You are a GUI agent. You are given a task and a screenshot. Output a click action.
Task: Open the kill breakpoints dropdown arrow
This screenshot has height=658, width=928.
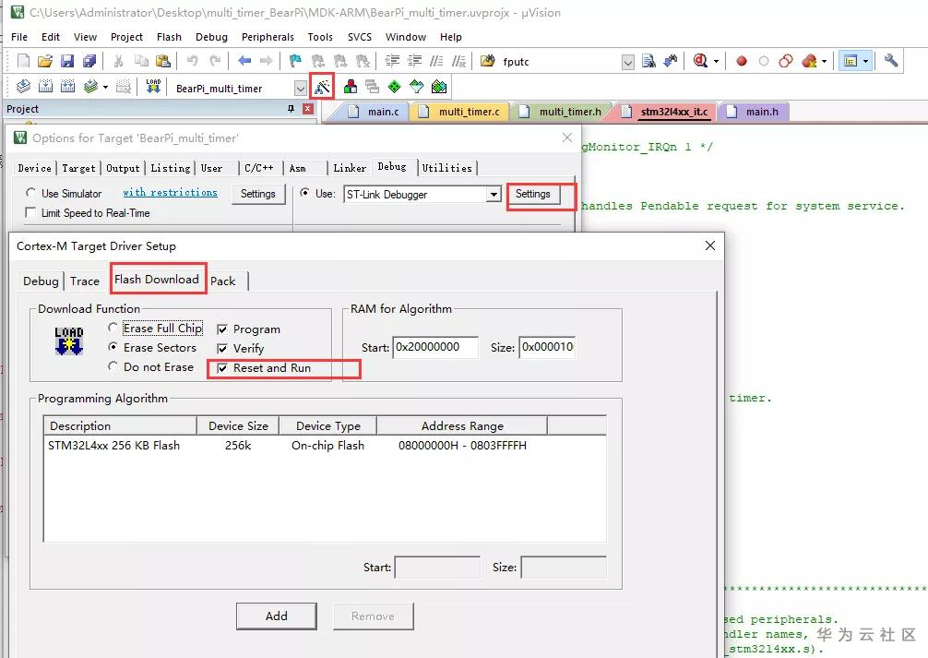point(824,61)
